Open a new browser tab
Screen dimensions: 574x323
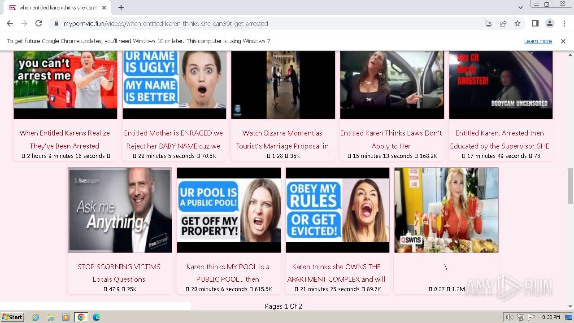click(121, 8)
